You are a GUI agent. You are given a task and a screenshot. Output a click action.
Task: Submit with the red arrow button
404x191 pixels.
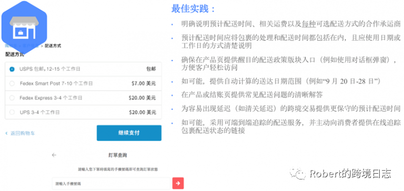(178, 184)
